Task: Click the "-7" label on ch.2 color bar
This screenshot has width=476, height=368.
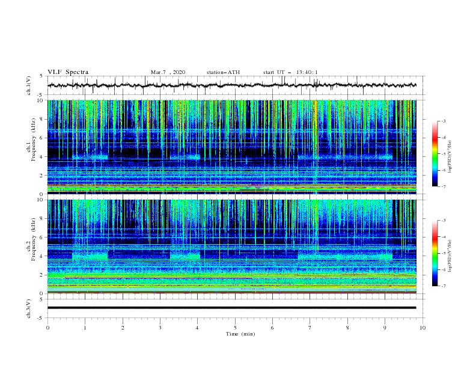Action: pos(444,286)
